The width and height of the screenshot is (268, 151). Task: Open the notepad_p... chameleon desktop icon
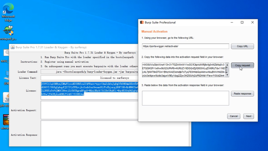(x=8, y=33)
